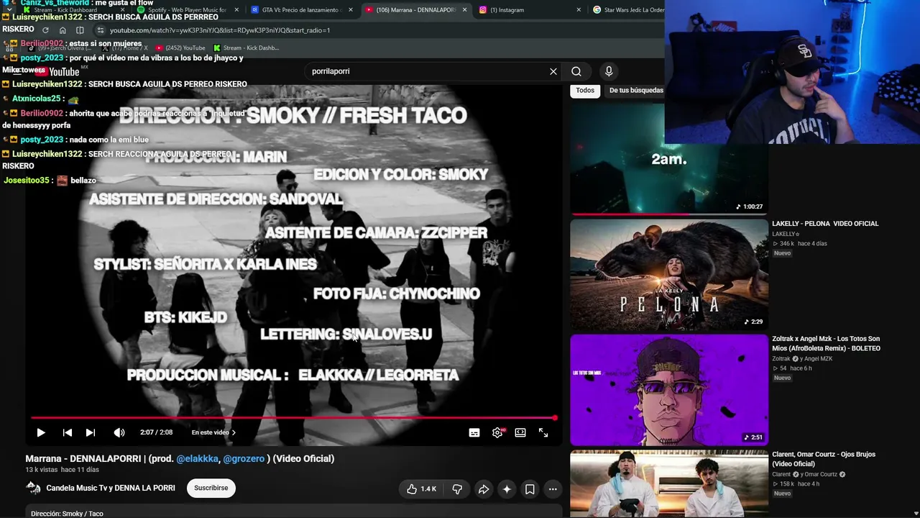Switch to Spotify Web Player tab
Image resolution: width=920 pixels, height=518 pixels.
pos(187,10)
